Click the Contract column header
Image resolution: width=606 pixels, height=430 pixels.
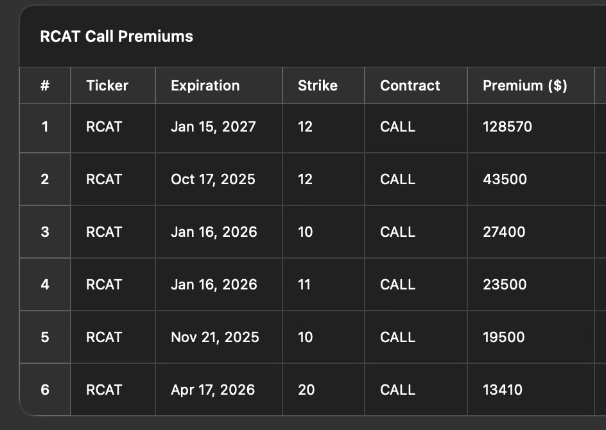coord(410,85)
